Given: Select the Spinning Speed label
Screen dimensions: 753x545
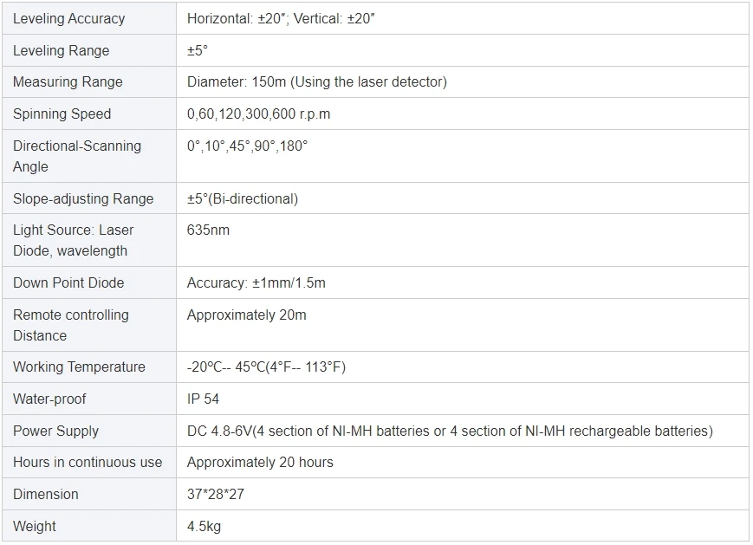Looking at the screenshot, I should 62,114.
